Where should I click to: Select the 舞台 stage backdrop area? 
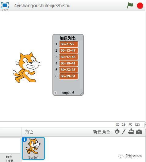coord(10,150)
